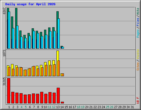The image size is (141, 110).
Task: Click the 'Pages' legend label
Action: 138,34
